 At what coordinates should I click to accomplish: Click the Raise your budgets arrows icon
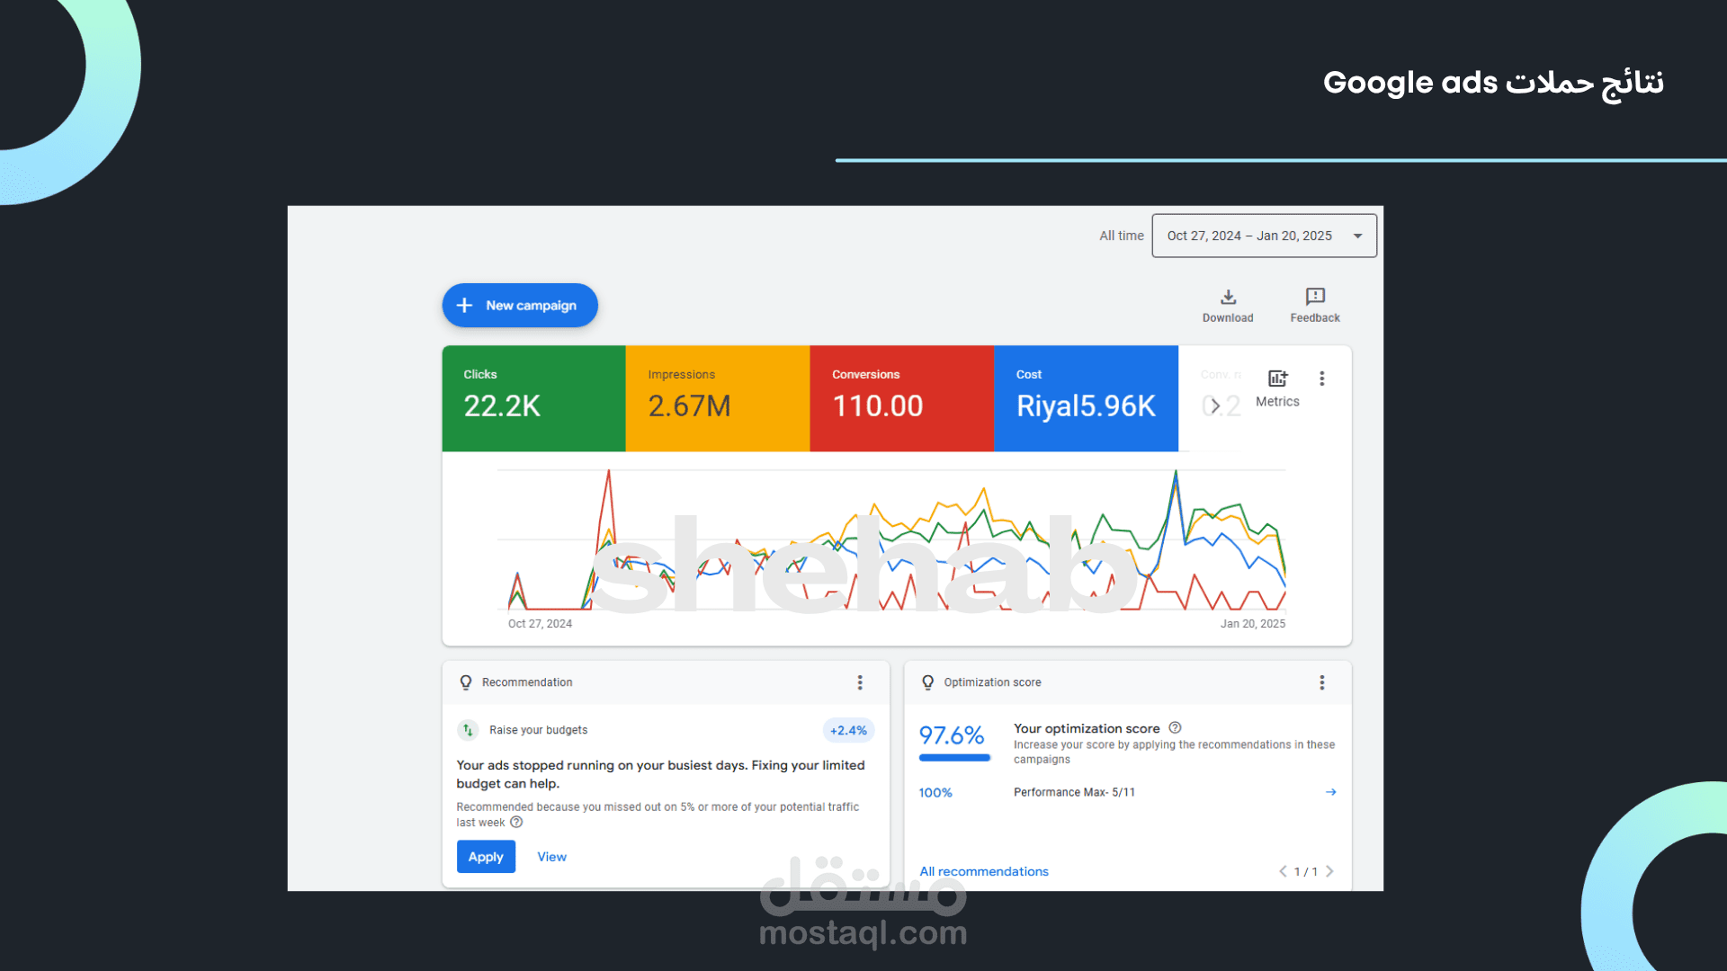click(468, 730)
